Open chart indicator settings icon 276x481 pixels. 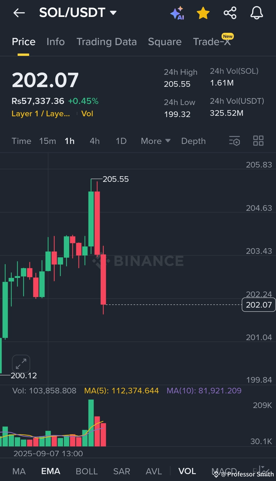coord(235,141)
